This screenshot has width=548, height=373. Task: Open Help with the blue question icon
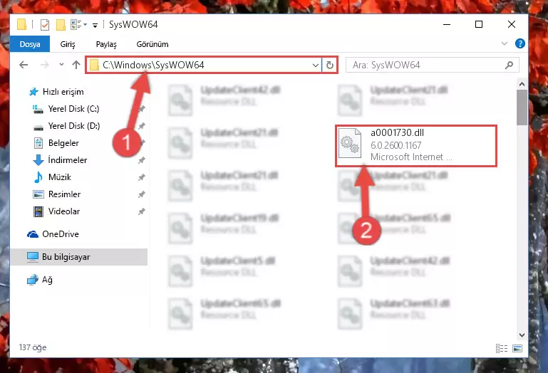(x=520, y=43)
